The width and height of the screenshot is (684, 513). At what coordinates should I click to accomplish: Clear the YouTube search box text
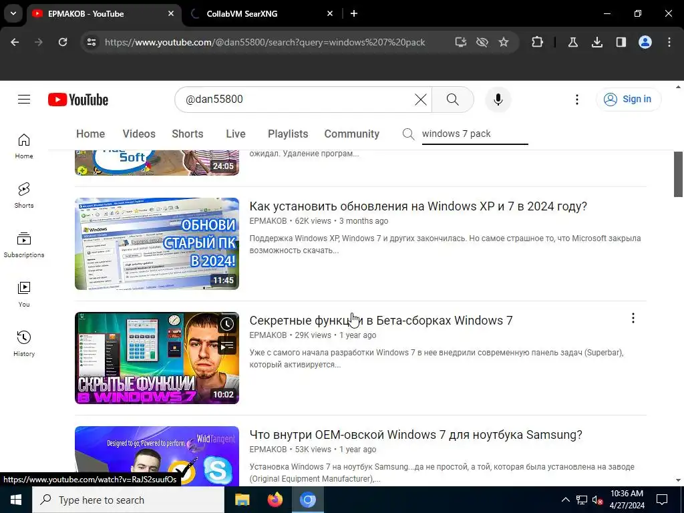coord(421,100)
